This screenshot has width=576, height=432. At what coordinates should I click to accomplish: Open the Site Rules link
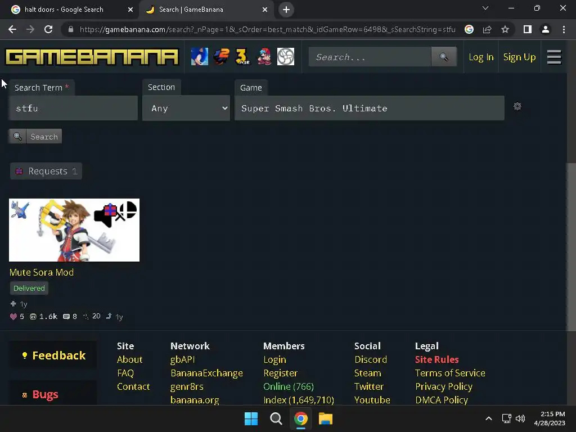pyautogui.click(x=436, y=359)
